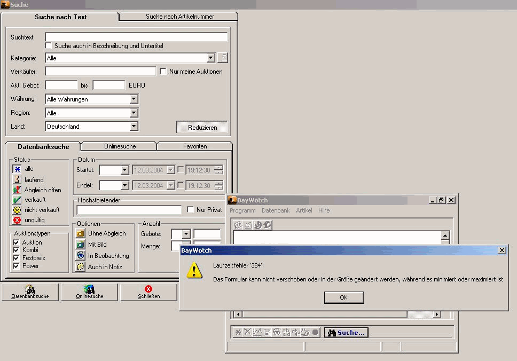Open the Währung dropdown
517x361 pixels.
134,99
